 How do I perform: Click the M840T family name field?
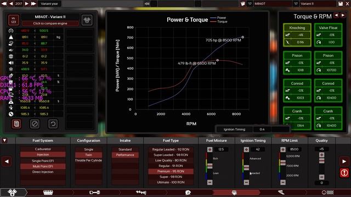[x=273, y=4]
